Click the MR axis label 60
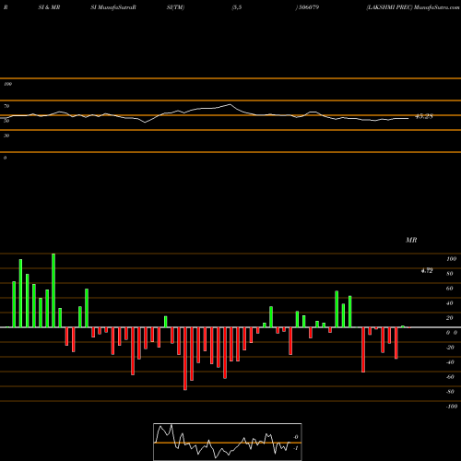This screenshot has height=461, width=461. (449, 289)
